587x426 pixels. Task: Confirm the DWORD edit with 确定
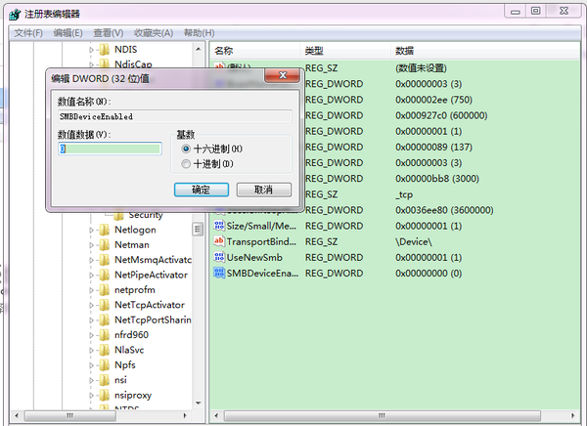(202, 190)
